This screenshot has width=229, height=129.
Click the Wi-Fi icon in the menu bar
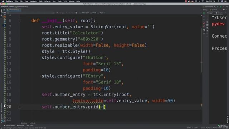tap(203, 1)
